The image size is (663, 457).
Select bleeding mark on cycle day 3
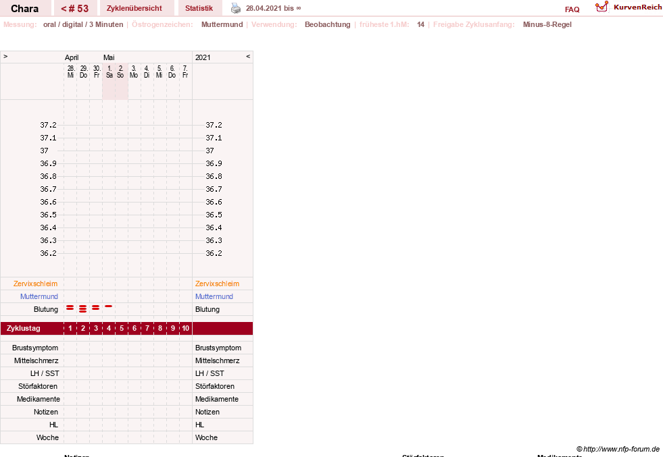pyautogui.click(x=95, y=308)
